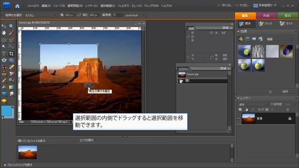Select the Quick Selection brush tool
The image size is (299, 168).
(x=11, y=47)
